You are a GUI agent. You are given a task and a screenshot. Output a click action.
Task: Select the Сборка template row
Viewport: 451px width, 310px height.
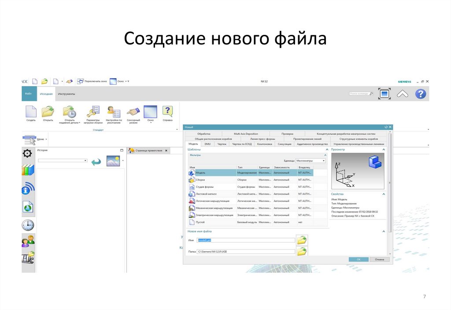click(258, 180)
